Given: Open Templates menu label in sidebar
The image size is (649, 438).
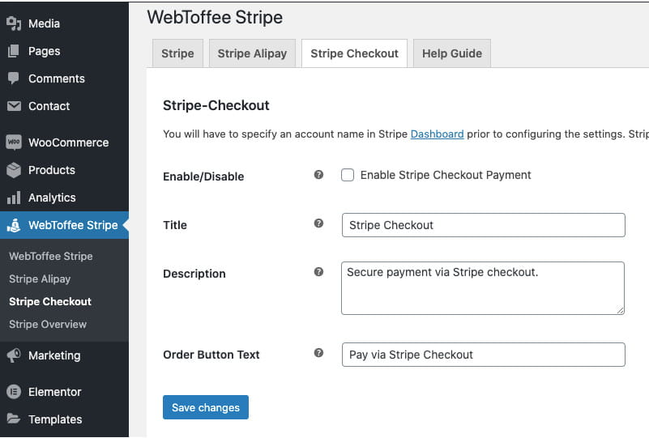Looking at the screenshot, I should pos(55,419).
